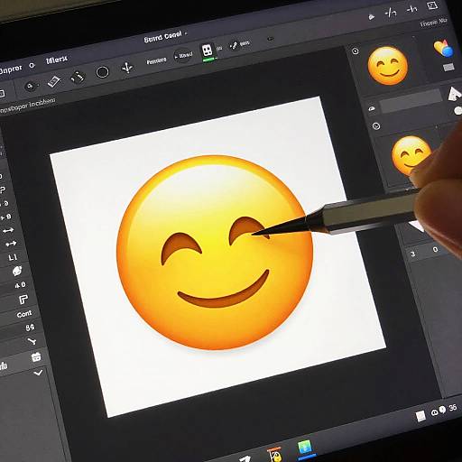Screen dimensions: 462x462
Task: Click the white circle swatch at right edge
Action: [x=457, y=111]
